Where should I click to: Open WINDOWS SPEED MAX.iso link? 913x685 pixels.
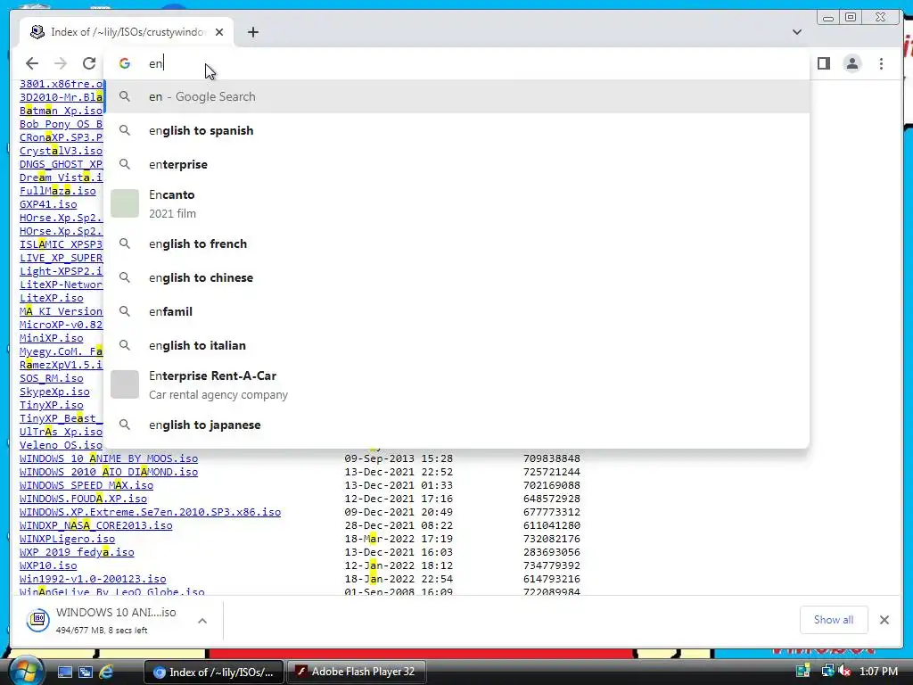coord(86,485)
